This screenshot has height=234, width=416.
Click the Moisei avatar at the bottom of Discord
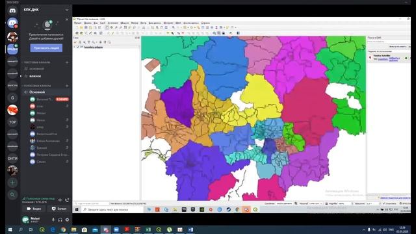click(x=25, y=220)
